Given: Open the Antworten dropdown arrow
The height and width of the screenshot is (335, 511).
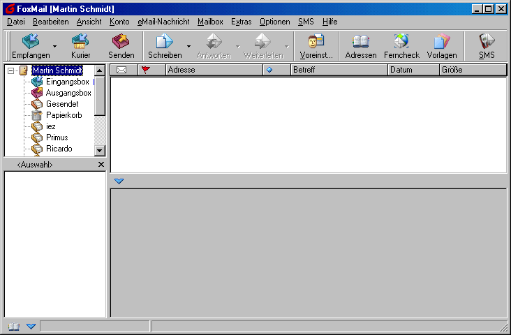Looking at the screenshot, I should point(238,46).
